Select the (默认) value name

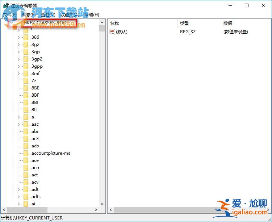click(x=122, y=32)
